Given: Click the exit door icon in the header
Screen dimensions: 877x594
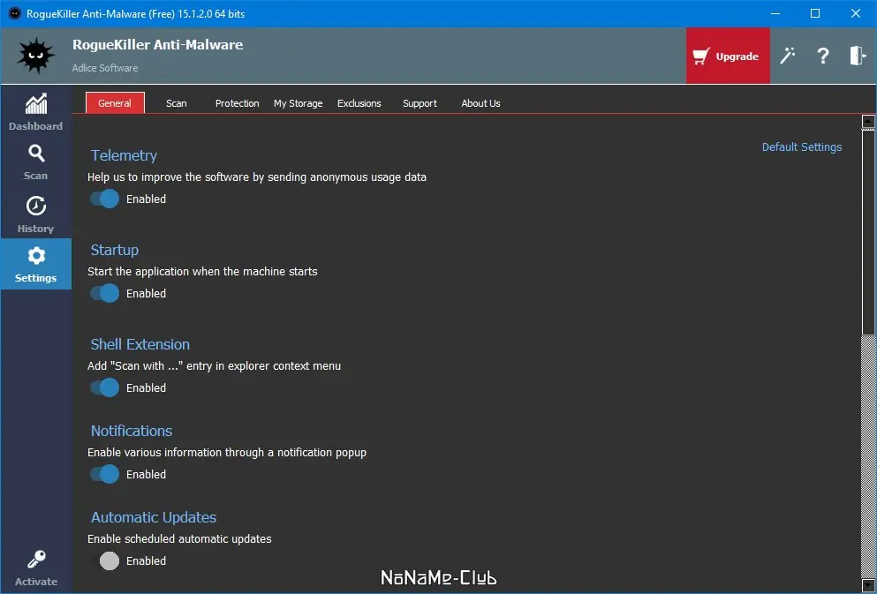Looking at the screenshot, I should point(858,56).
